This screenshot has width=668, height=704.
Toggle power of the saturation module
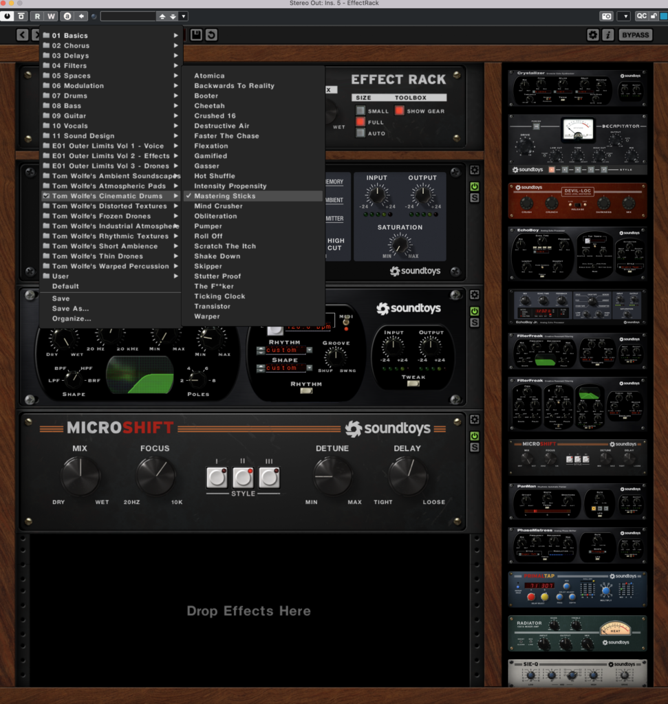coord(475,186)
